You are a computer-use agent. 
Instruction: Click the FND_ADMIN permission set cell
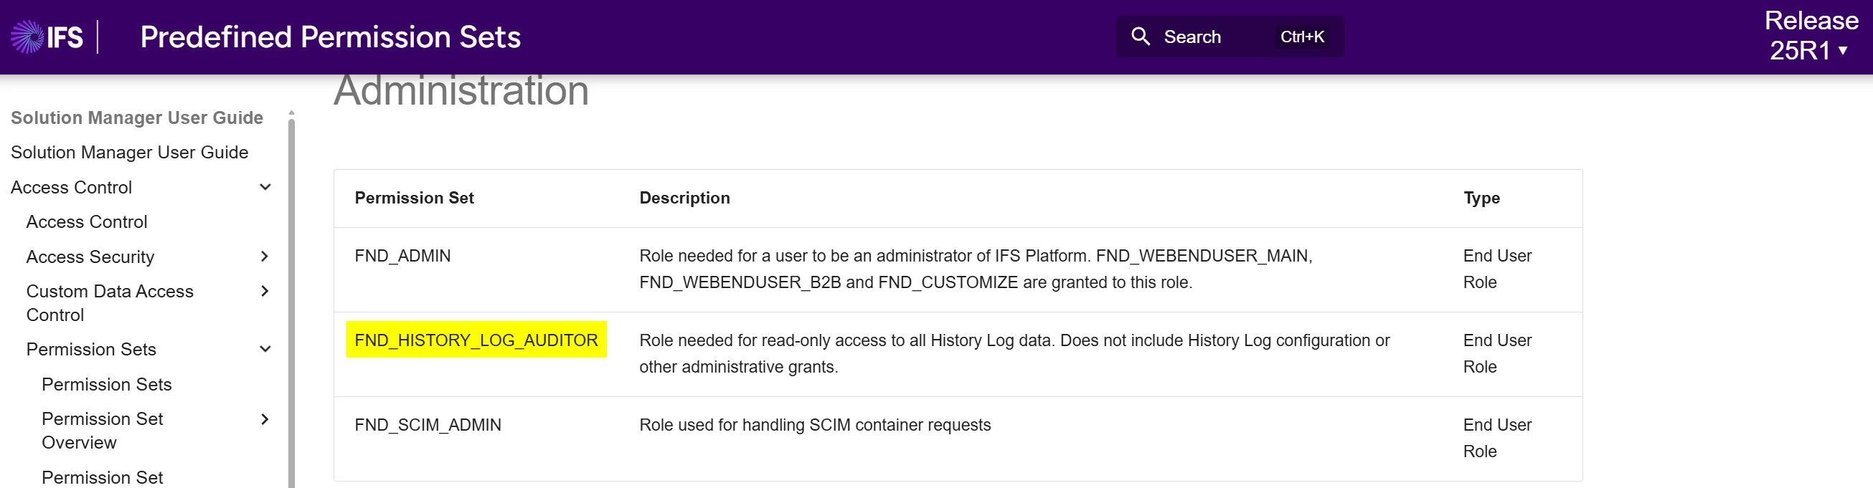tap(402, 256)
